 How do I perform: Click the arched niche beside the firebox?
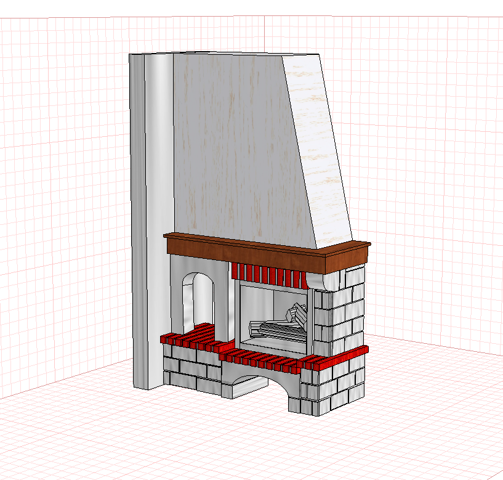(198, 302)
